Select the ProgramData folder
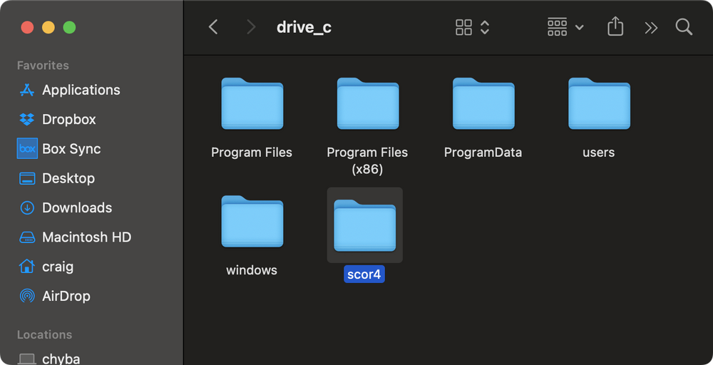 coord(483,105)
